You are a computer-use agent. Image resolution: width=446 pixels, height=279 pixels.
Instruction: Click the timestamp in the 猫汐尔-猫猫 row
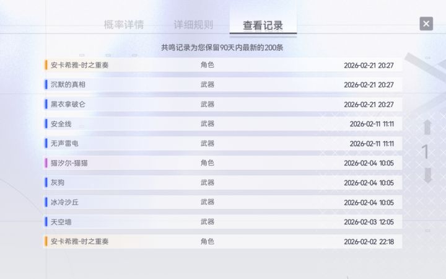(x=369, y=163)
